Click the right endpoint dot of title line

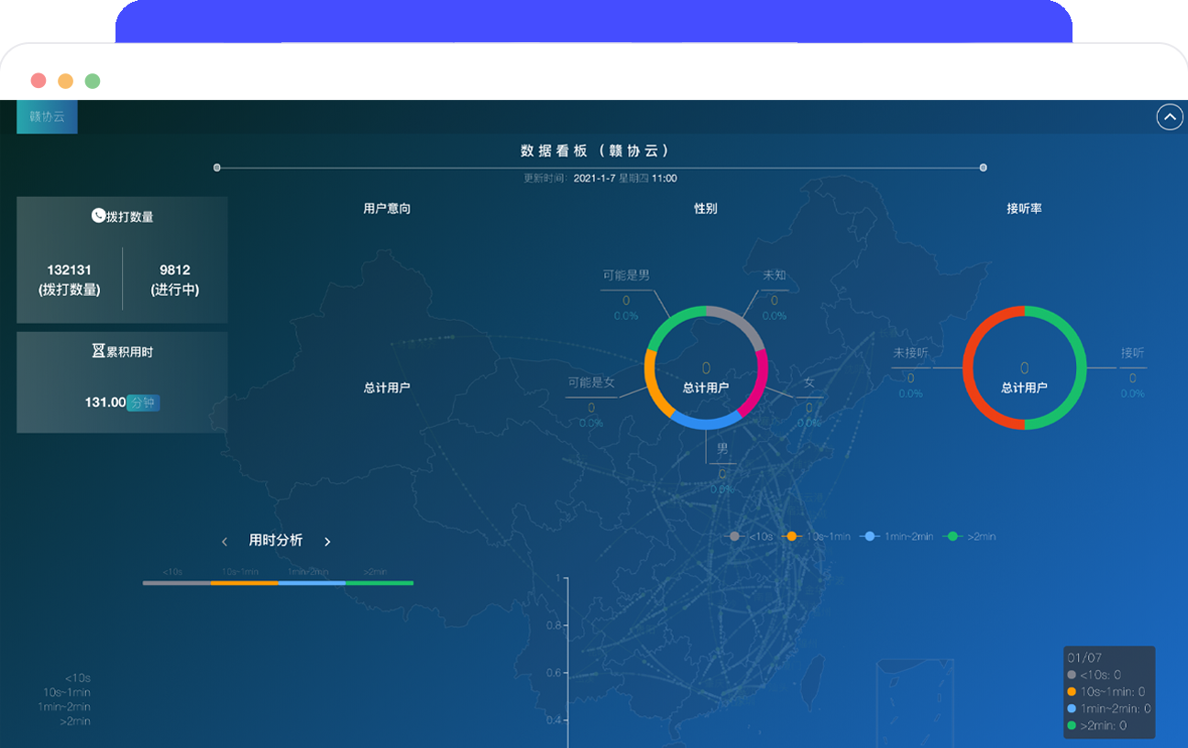click(x=983, y=168)
